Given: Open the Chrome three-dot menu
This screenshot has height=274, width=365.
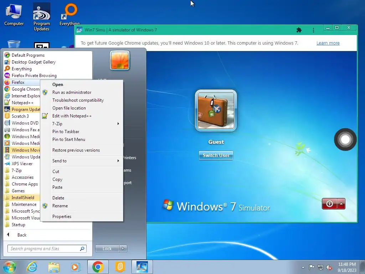Looking at the screenshot, I should [x=313, y=30].
